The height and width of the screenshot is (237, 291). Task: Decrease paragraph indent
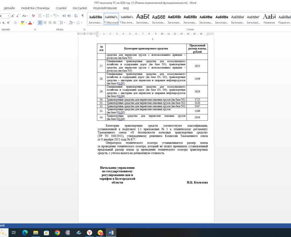point(64,16)
